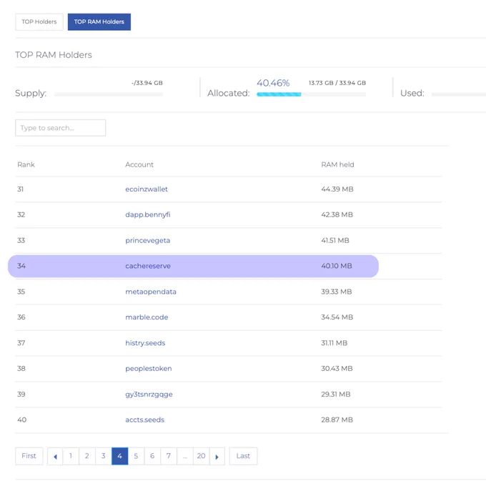The image size is (486, 486).
Task: Click the Type to search field
Action: pyautogui.click(x=61, y=128)
